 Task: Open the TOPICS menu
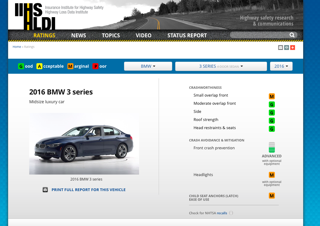pos(111,36)
